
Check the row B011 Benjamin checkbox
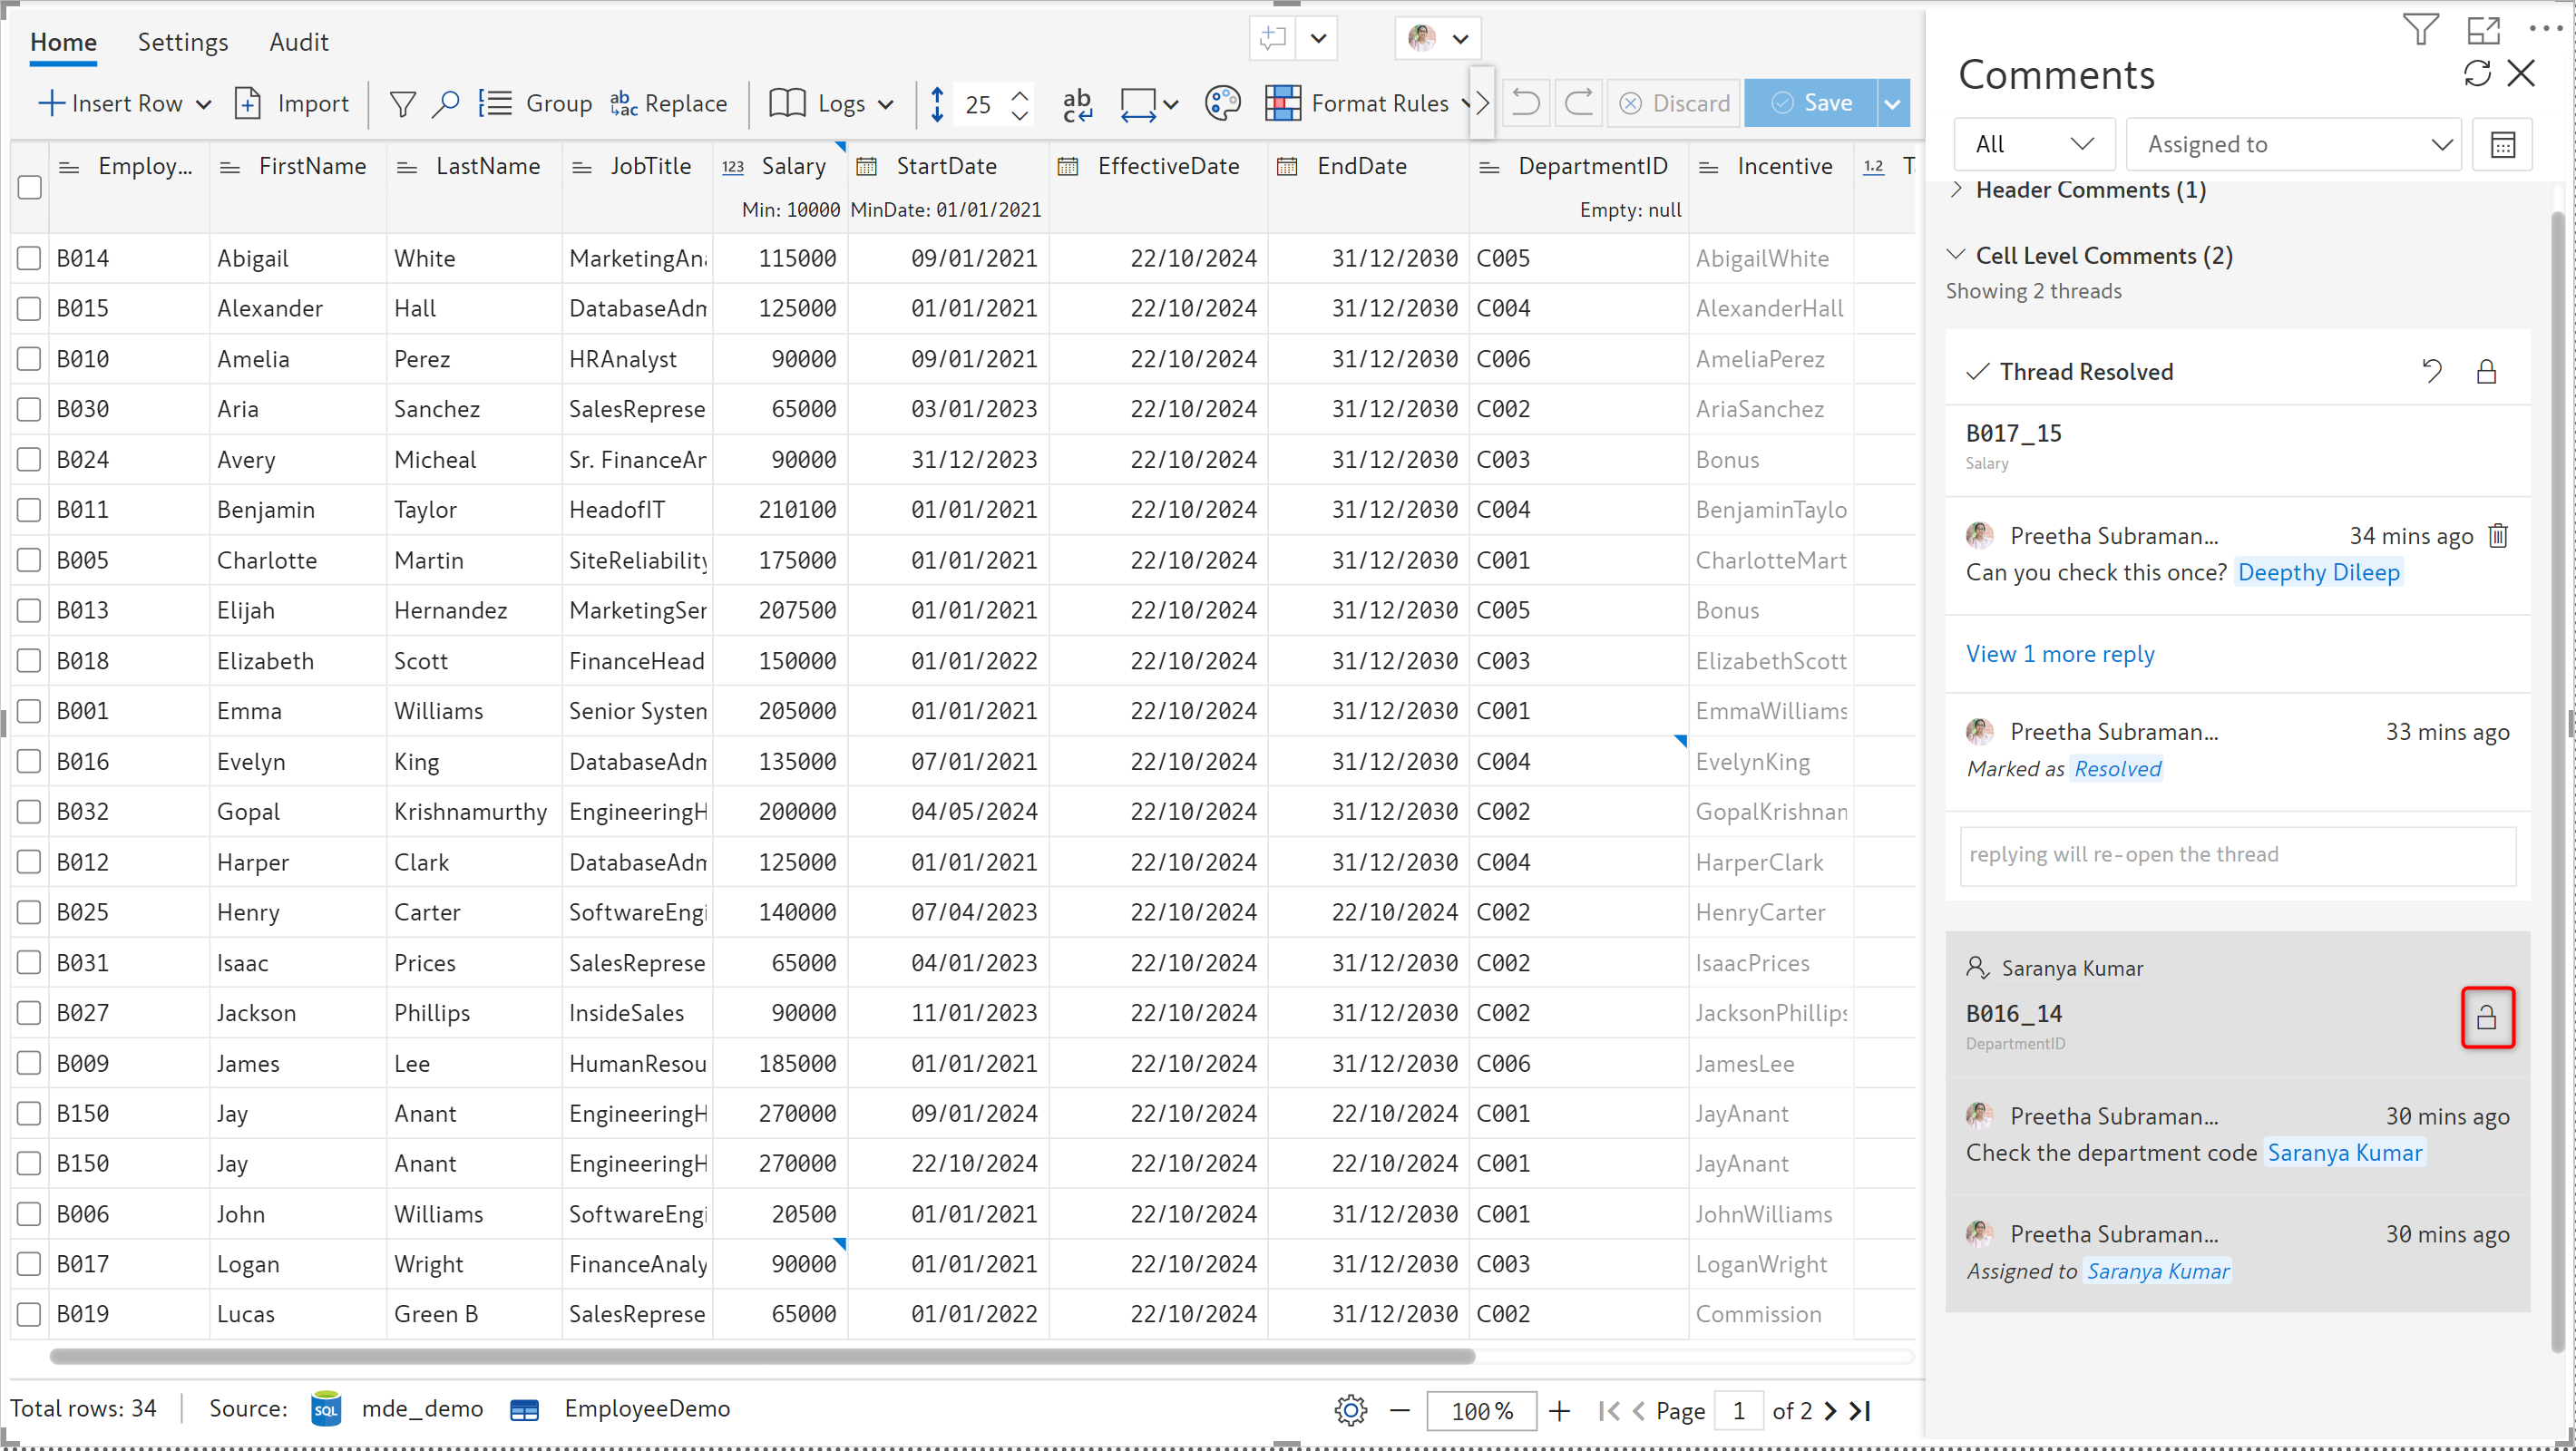pos(29,510)
